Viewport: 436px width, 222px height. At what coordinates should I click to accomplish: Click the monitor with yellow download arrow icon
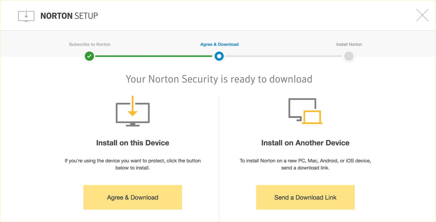(133, 111)
